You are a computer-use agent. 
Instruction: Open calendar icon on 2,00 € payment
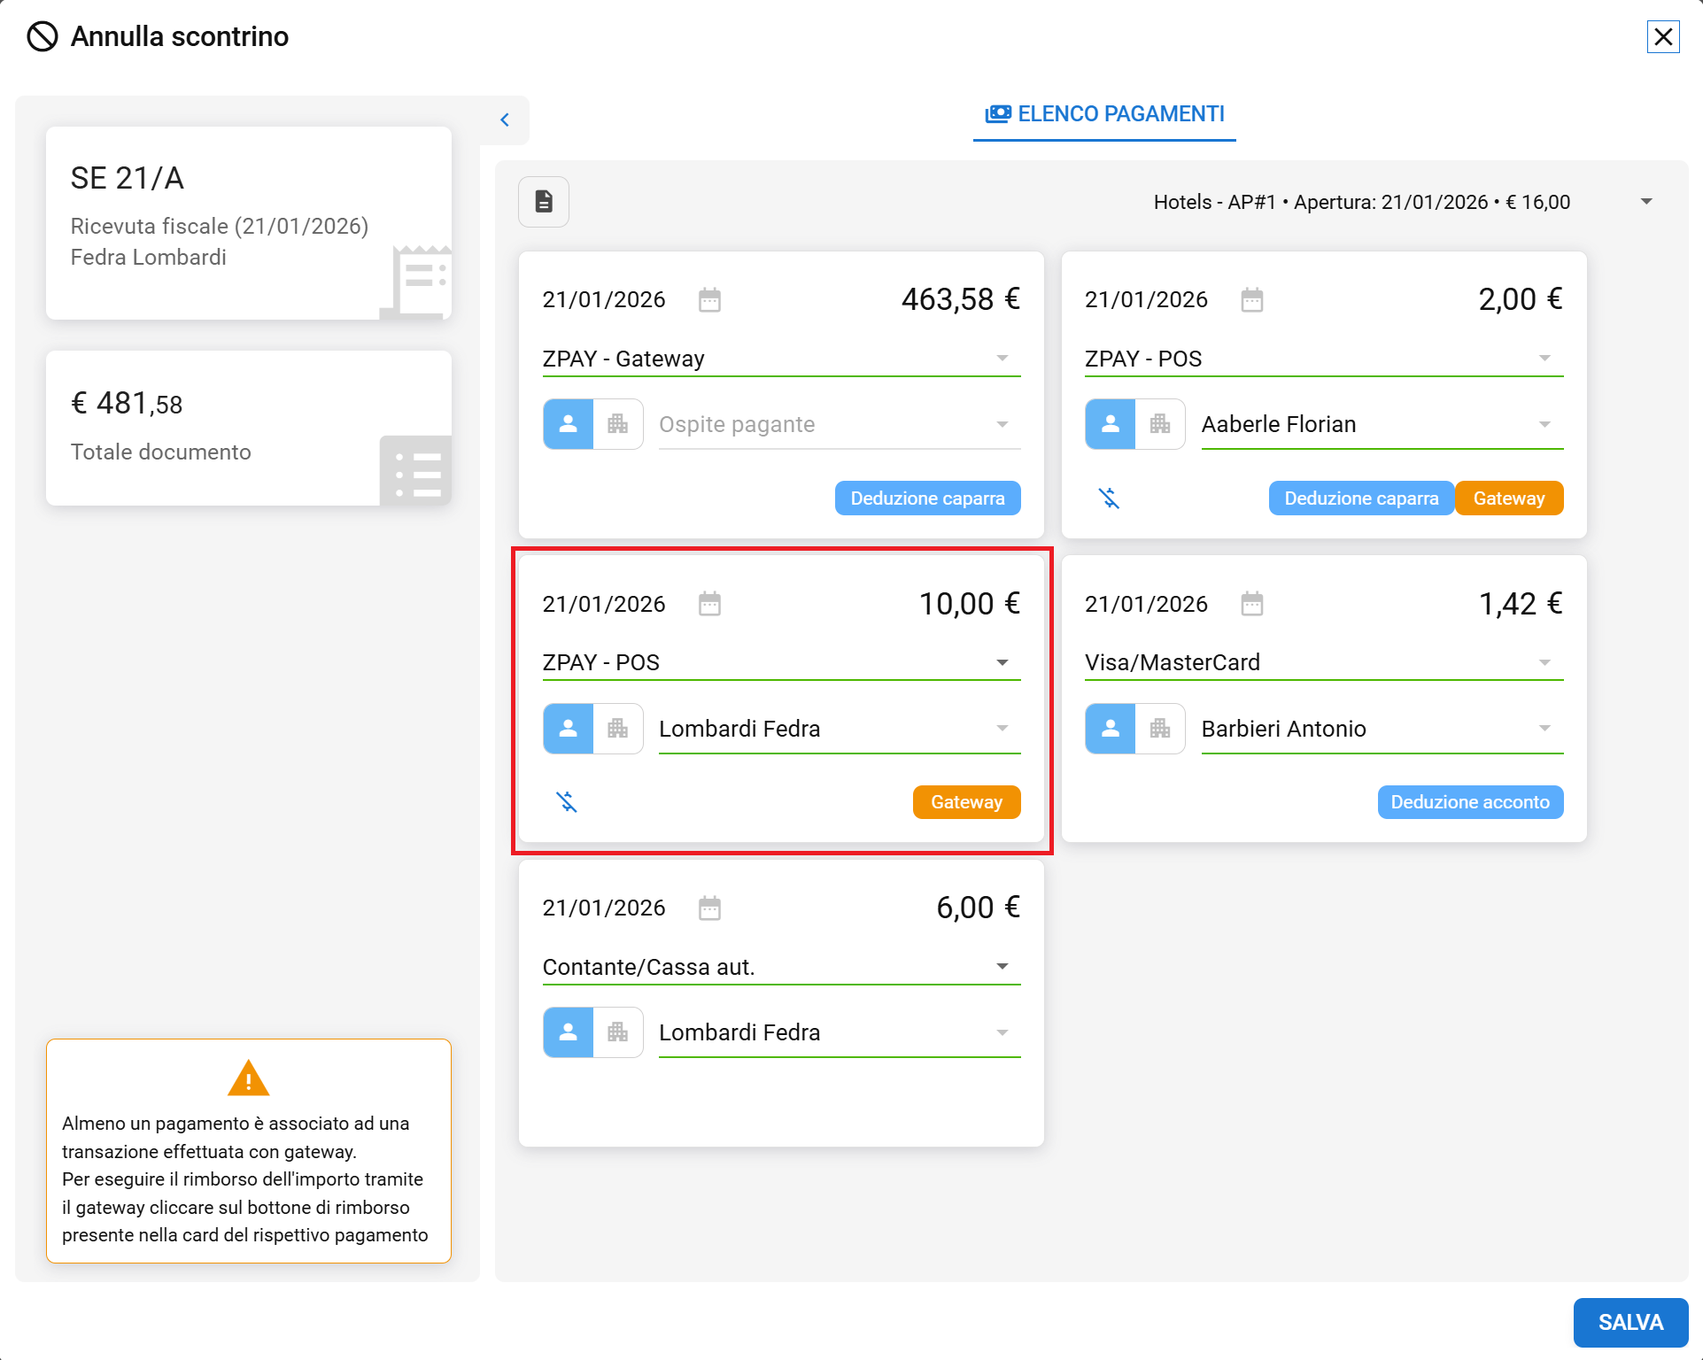1251,300
